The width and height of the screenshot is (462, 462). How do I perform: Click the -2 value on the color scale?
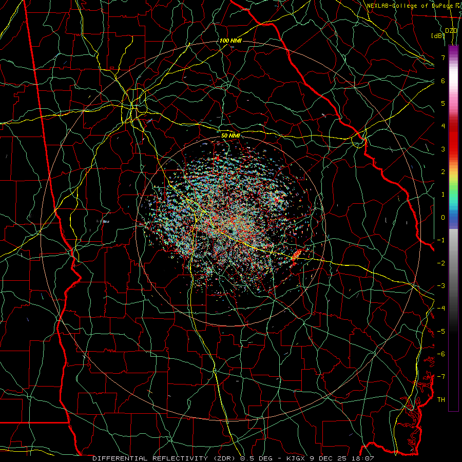pyautogui.click(x=441, y=263)
